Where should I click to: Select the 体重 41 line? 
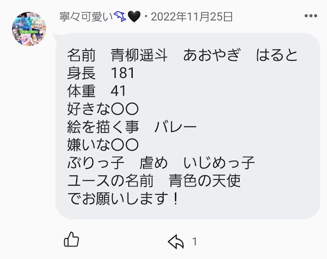tap(96, 91)
